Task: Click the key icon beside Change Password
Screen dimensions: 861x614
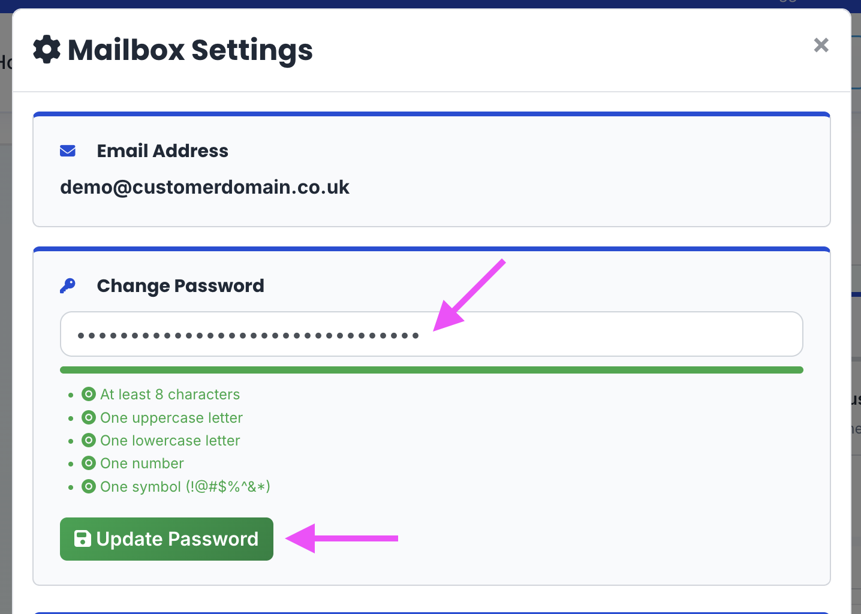Action: (x=68, y=285)
